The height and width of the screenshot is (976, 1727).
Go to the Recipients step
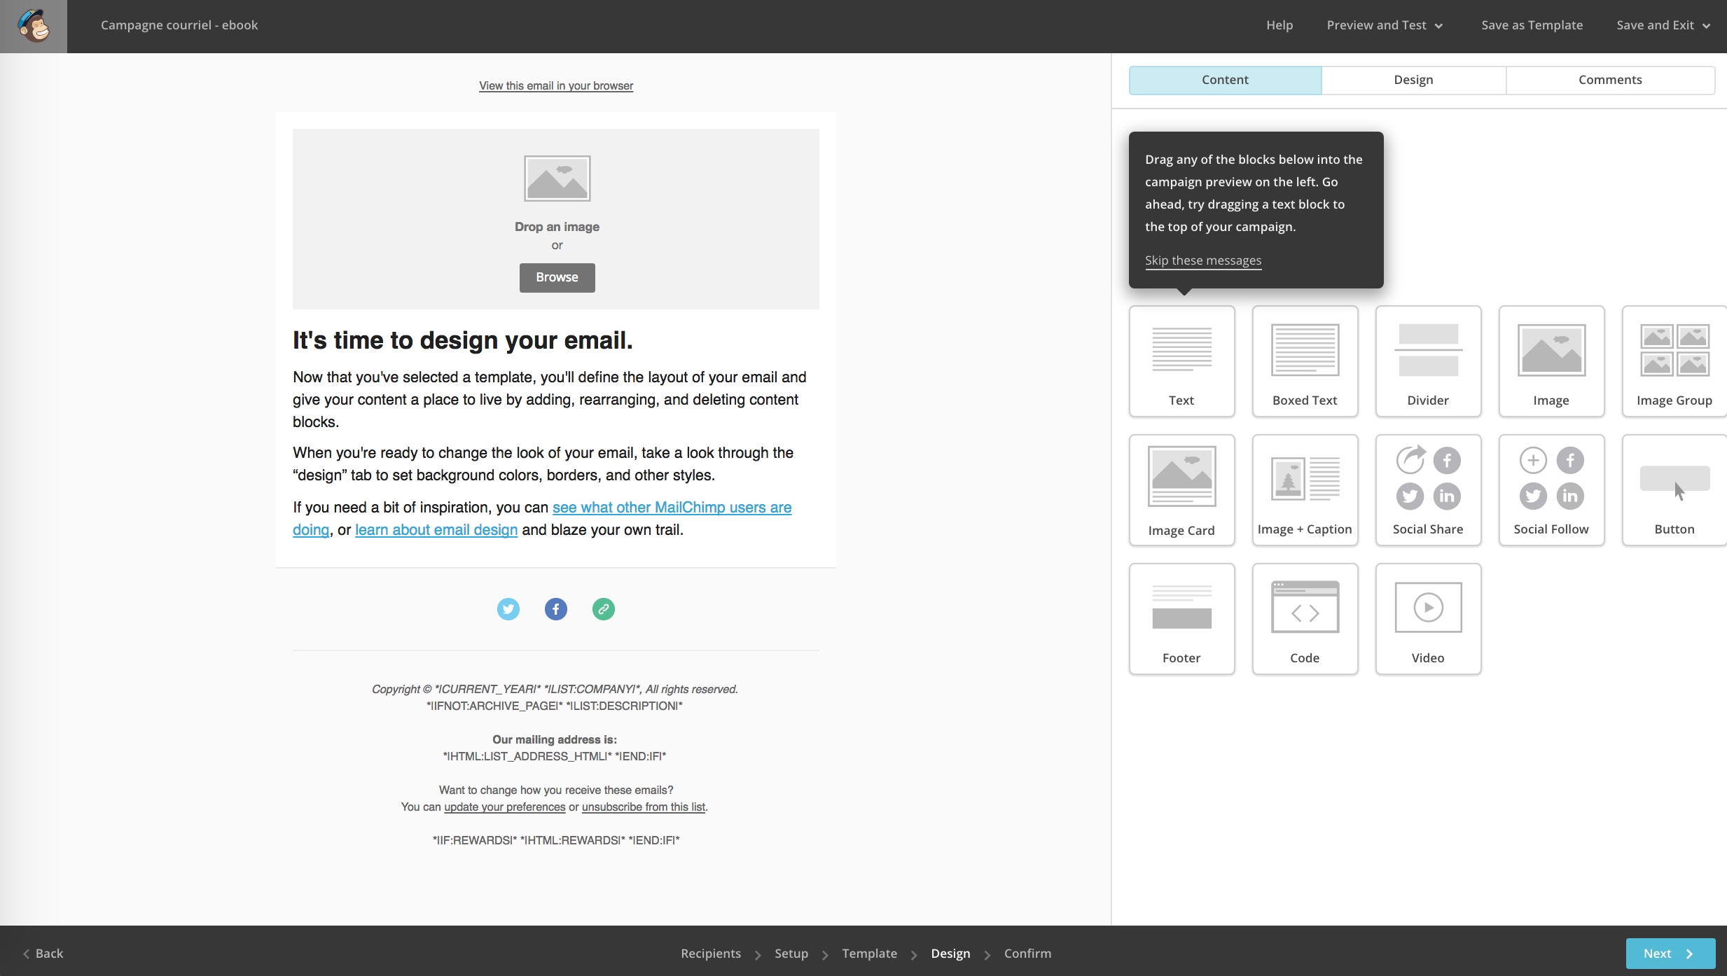tap(711, 953)
